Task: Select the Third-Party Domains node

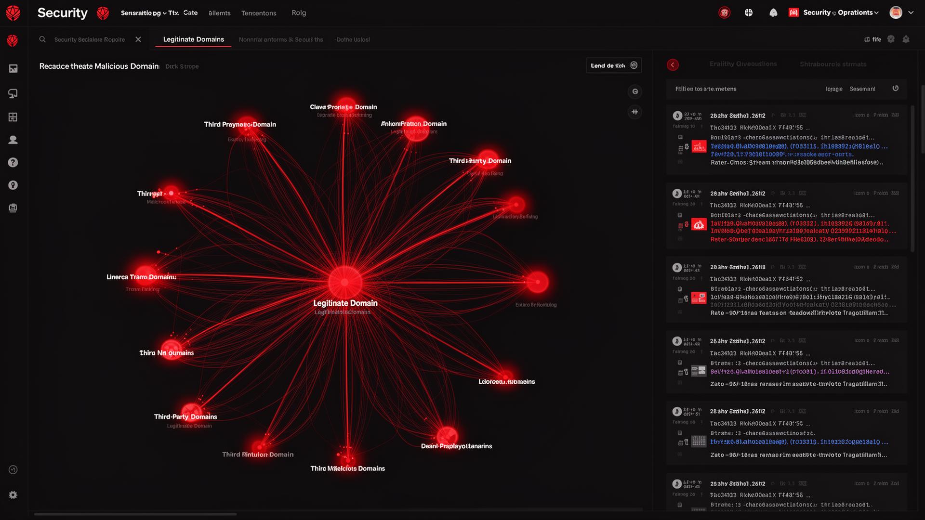Action: tap(191, 413)
